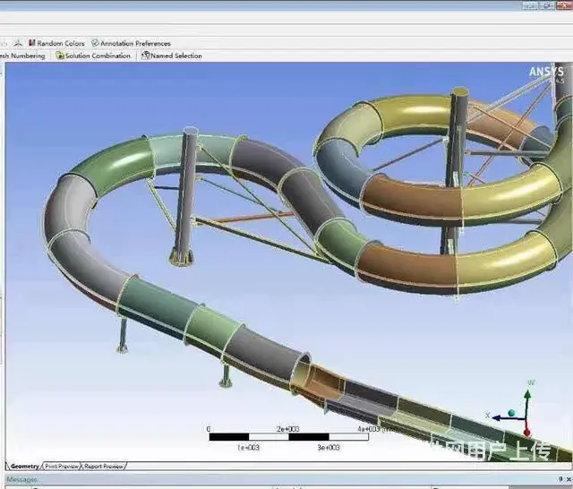The height and width of the screenshot is (489, 573).
Task: Pin the Messages panel
Action: pos(560,479)
